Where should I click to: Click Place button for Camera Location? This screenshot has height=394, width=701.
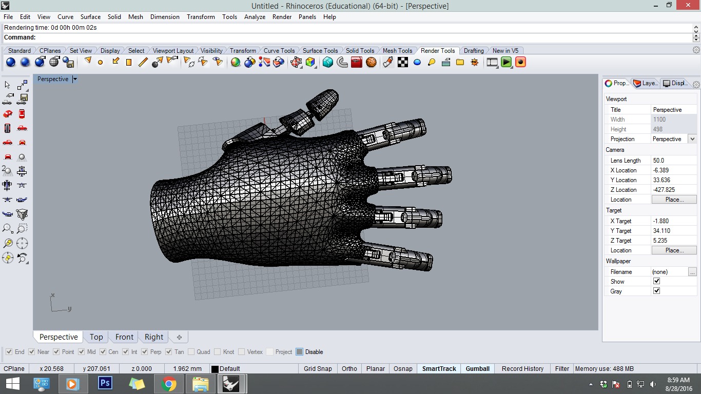674,200
